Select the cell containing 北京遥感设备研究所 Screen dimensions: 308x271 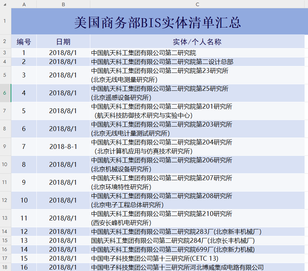coord(197,93)
